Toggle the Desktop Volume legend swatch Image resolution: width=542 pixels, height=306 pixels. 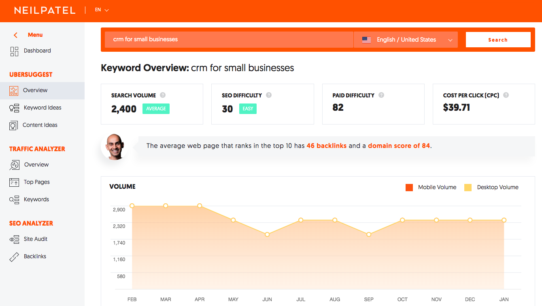[x=468, y=188]
